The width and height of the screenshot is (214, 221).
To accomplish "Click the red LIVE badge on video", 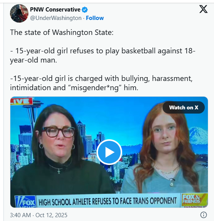I will coord(21,101).
